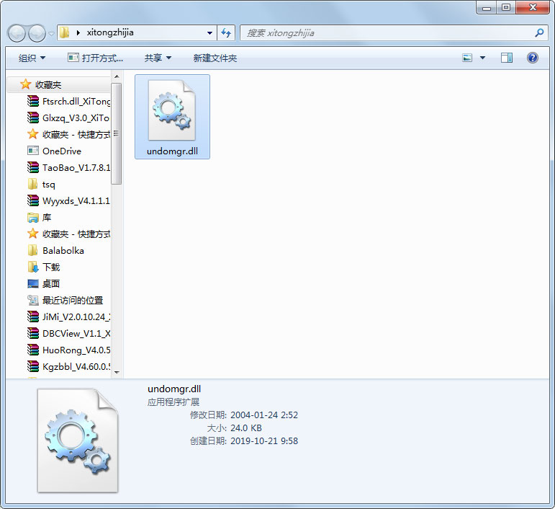This screenshot has height=509, width=555.
Task: Click the Forward navigation arrow button
Action: point(37,33)
